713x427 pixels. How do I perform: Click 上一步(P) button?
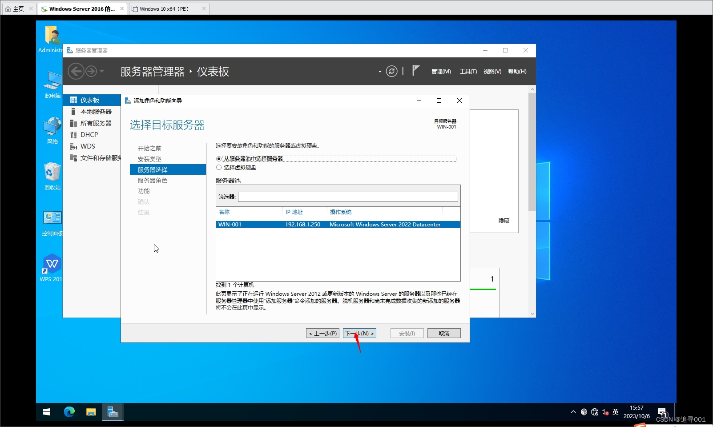pos(322,333)
